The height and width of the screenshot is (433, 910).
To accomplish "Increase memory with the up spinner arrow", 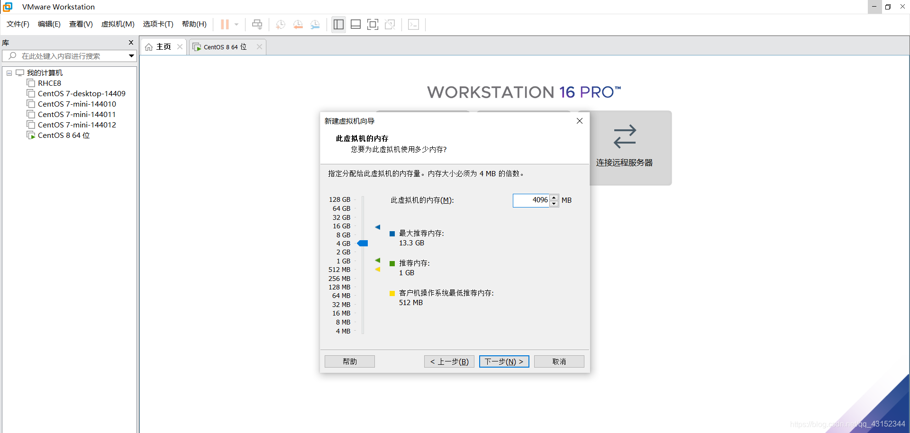I will click(554, 197).
